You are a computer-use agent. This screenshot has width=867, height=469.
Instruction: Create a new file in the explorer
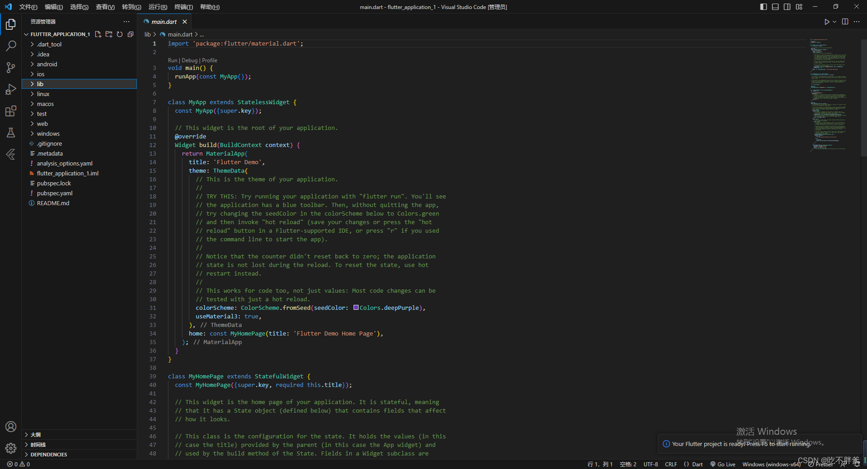click(x=98, y=34)
